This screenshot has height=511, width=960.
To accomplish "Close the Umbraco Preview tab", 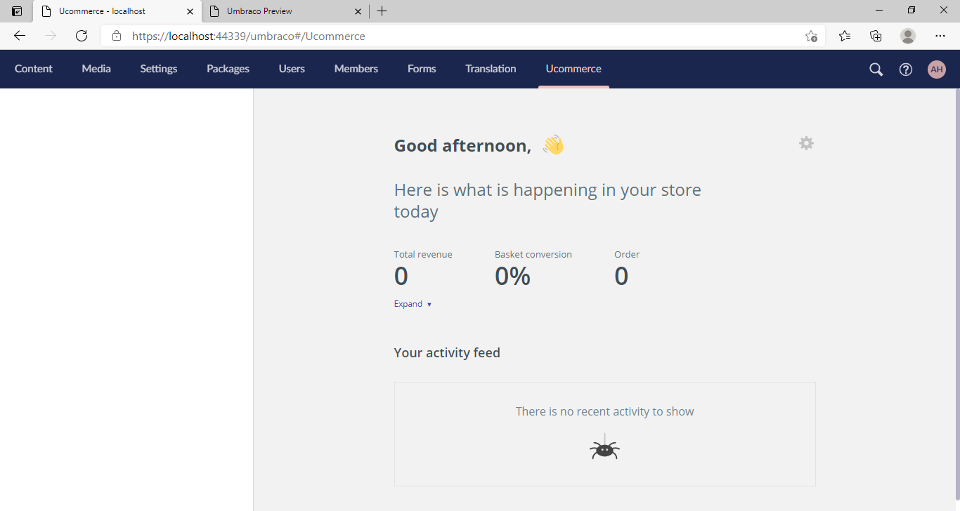I will (x=358, y=11).
